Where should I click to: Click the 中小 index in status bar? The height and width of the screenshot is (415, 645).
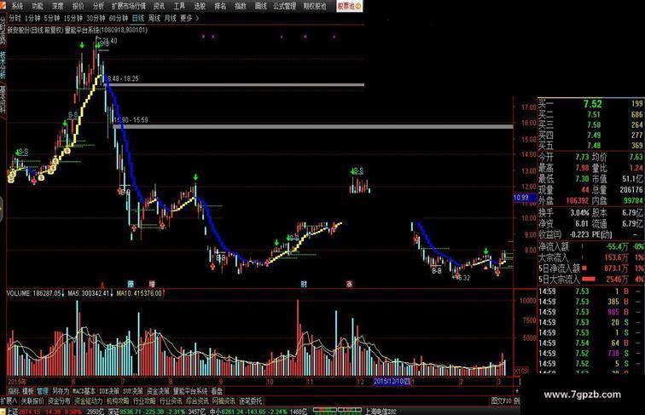[247, 412]
